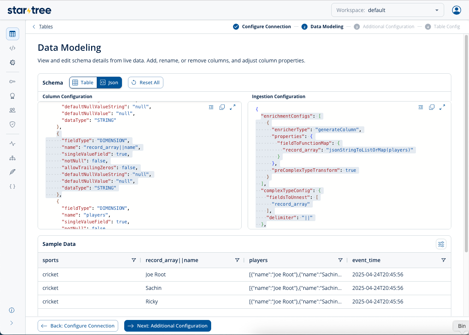Open the filter for sports column

[x=134, y=260]
